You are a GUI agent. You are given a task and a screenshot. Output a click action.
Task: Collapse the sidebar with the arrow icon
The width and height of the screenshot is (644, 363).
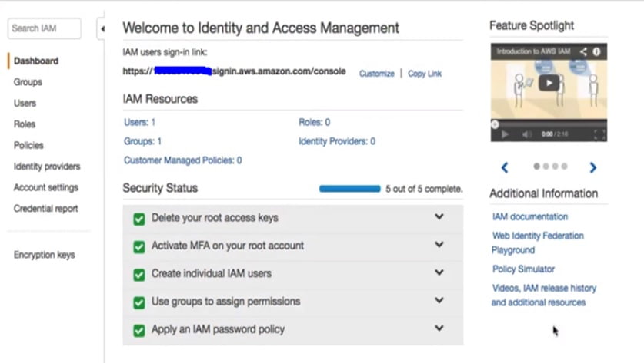point(102,28)
